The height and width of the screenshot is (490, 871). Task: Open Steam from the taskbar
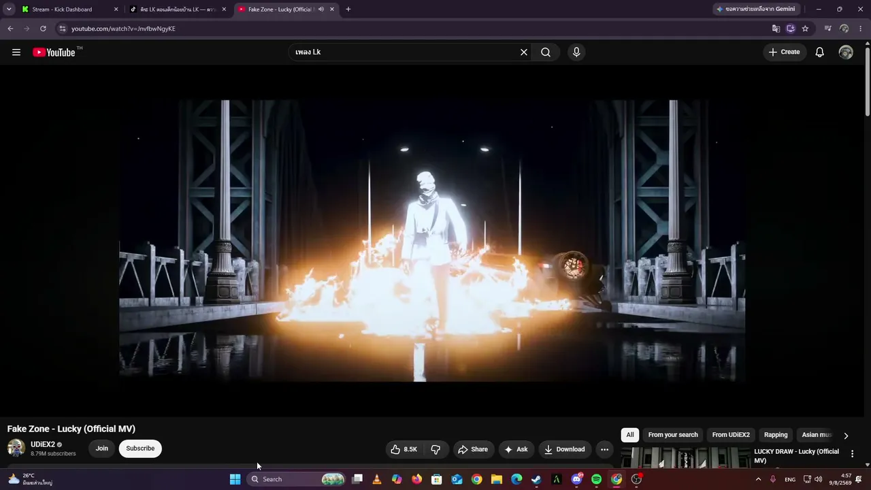click(536, 479)
